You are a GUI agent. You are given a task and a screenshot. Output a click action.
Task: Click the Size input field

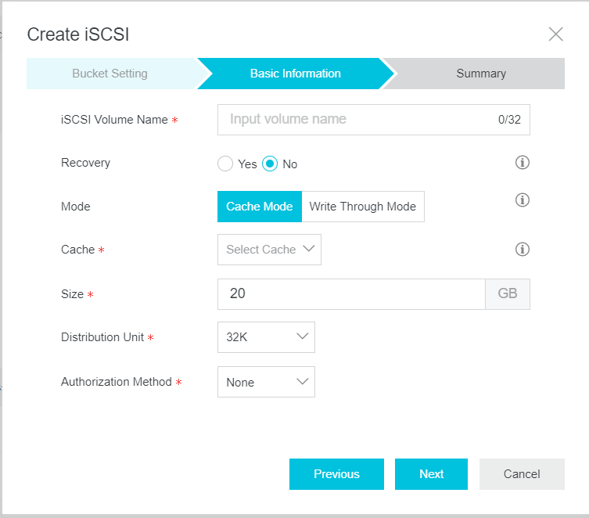click(x=351, y=293)
